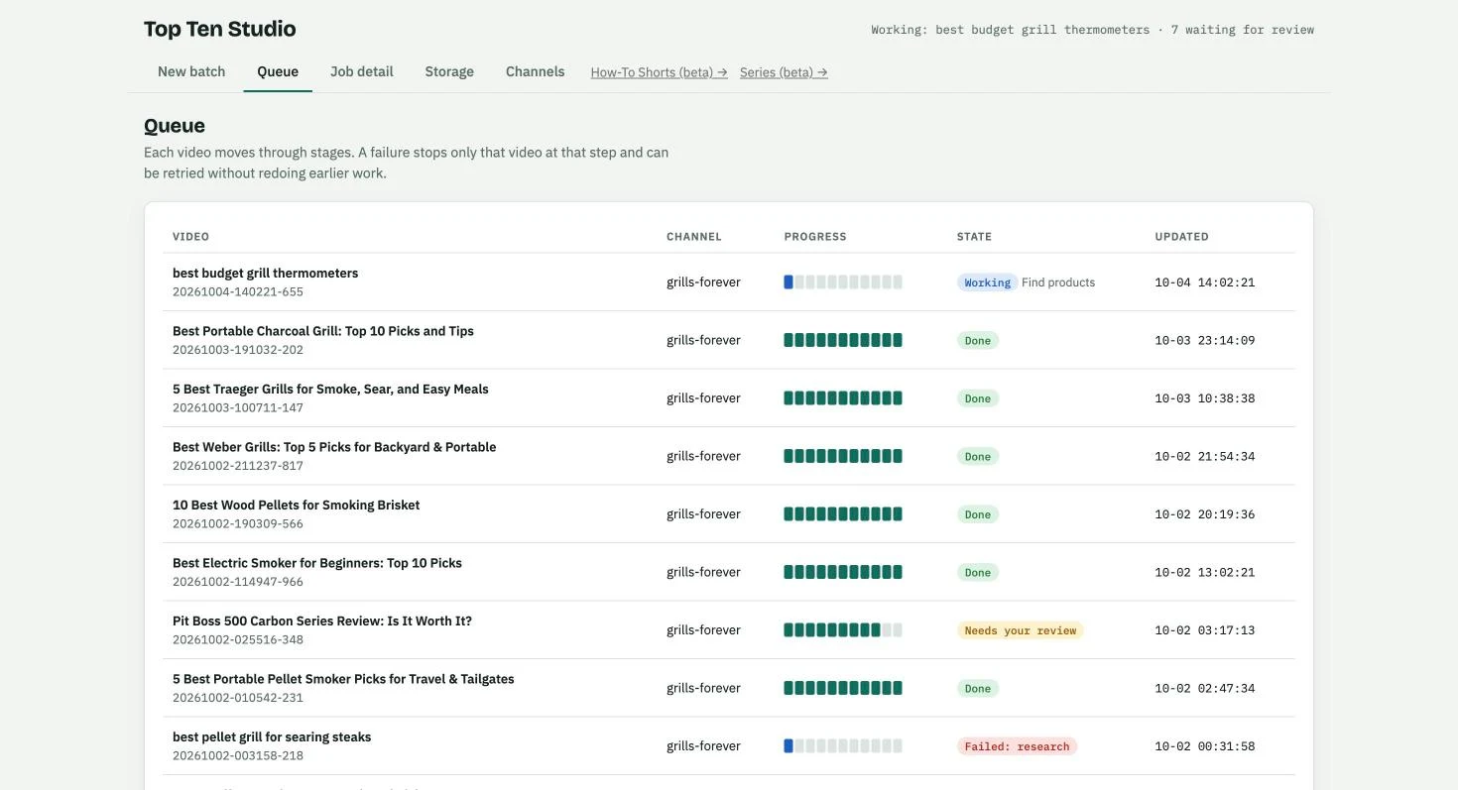
Task: Open the New batch tab
Action: [x=191, y=71]
